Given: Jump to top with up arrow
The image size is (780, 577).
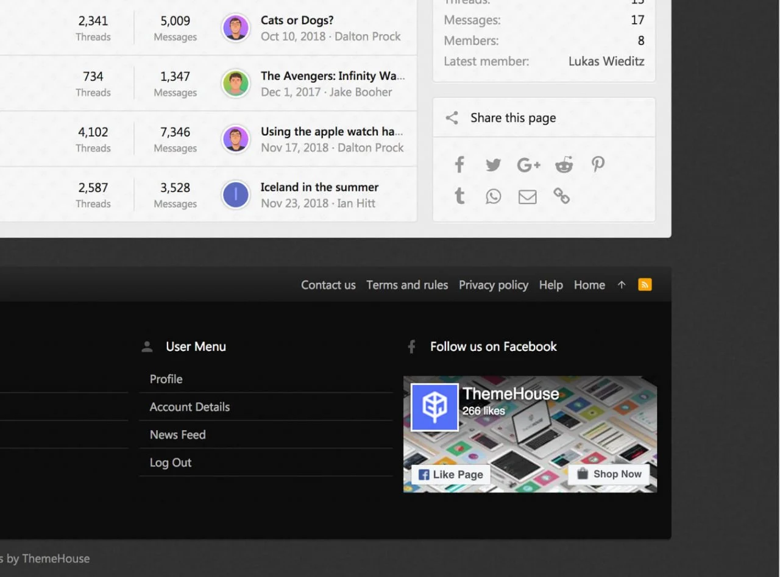Looking at the screenshot, I should pyautogui.click(x=622, y=285).
